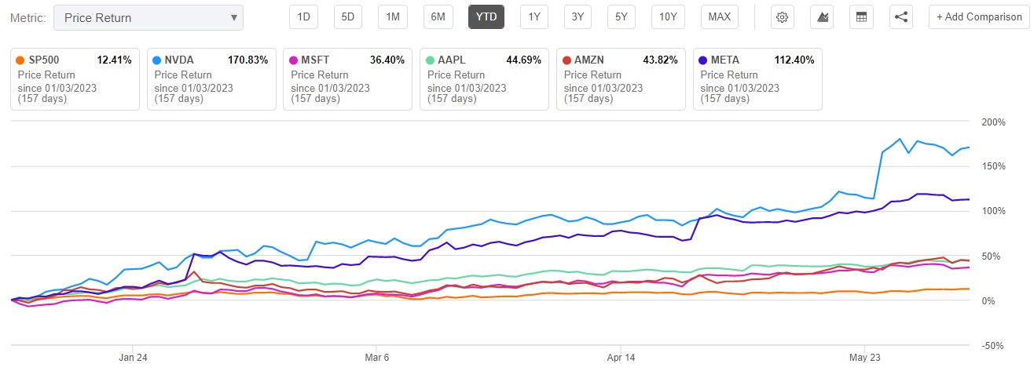Image resolution: width=1034 pixels, height=382 pixels.
Task: Select the 1D time range
Action: (304, 17)
